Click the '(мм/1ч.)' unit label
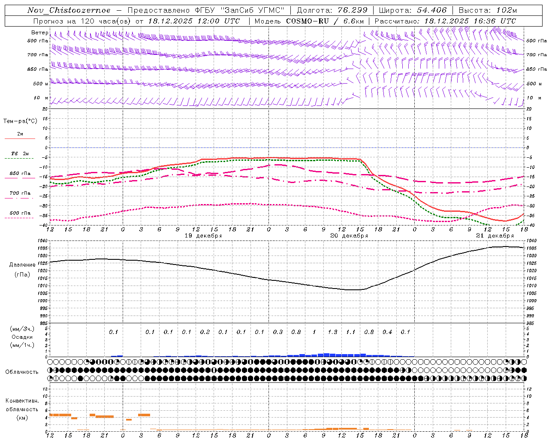 pos(22,345)
